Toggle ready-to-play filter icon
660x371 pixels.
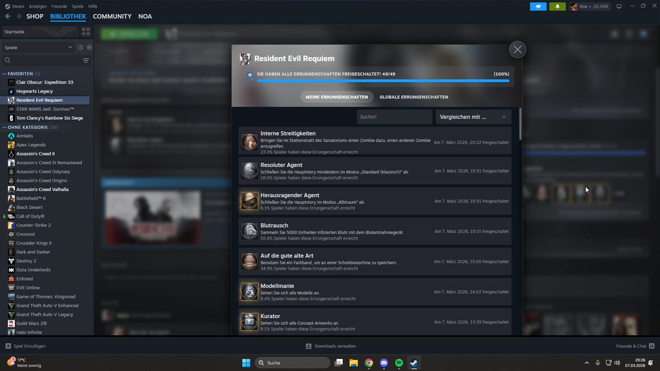pos(89,47)
